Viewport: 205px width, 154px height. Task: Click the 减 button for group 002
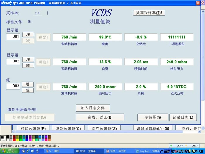point(28,65)
